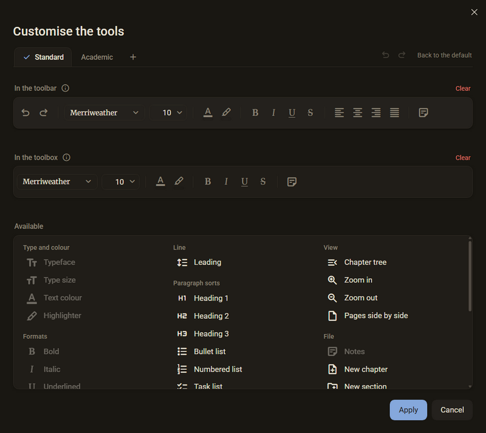Click text colour icon in the toolbox row
This screenshot has width=486, height=433.
click(x=160, y=182)
